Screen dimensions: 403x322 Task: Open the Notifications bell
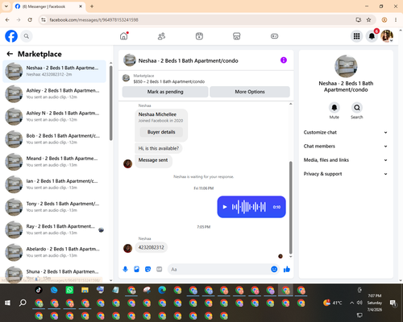click(372, 36)
